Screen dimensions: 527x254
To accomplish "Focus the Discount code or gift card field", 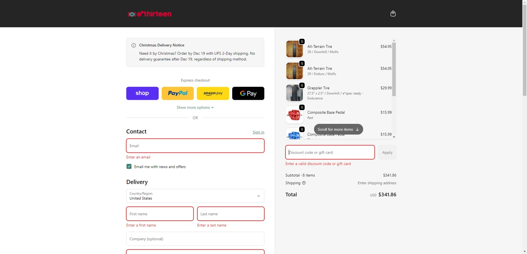I will pyautogui.click(x=330, y=152).
